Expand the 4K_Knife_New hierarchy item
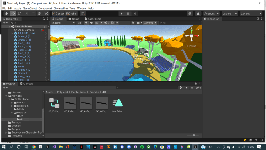The image size is (266, 150). coord(12,33)
